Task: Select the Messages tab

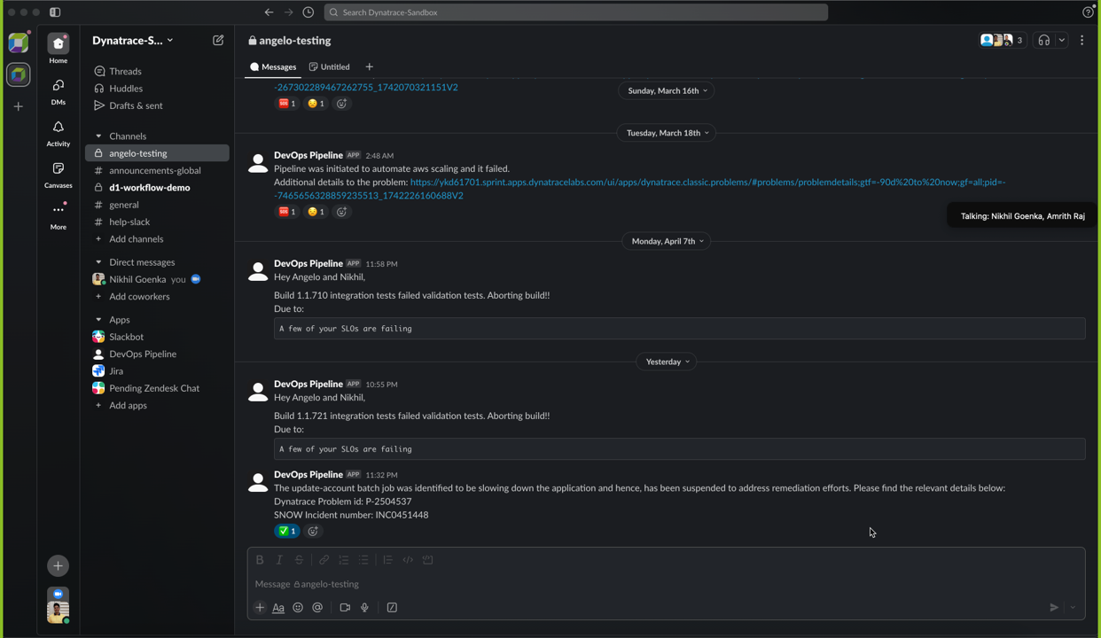Action: 274,67
